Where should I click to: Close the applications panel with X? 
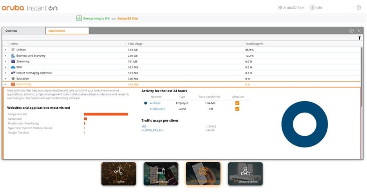359,31
